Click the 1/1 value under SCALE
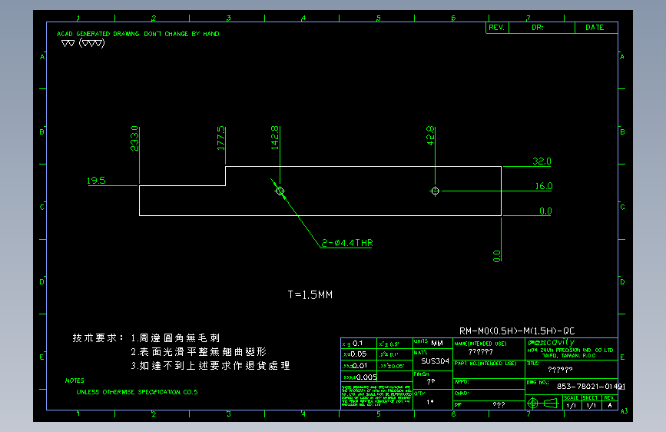666x432 pixels. click(x=572, y=405)
